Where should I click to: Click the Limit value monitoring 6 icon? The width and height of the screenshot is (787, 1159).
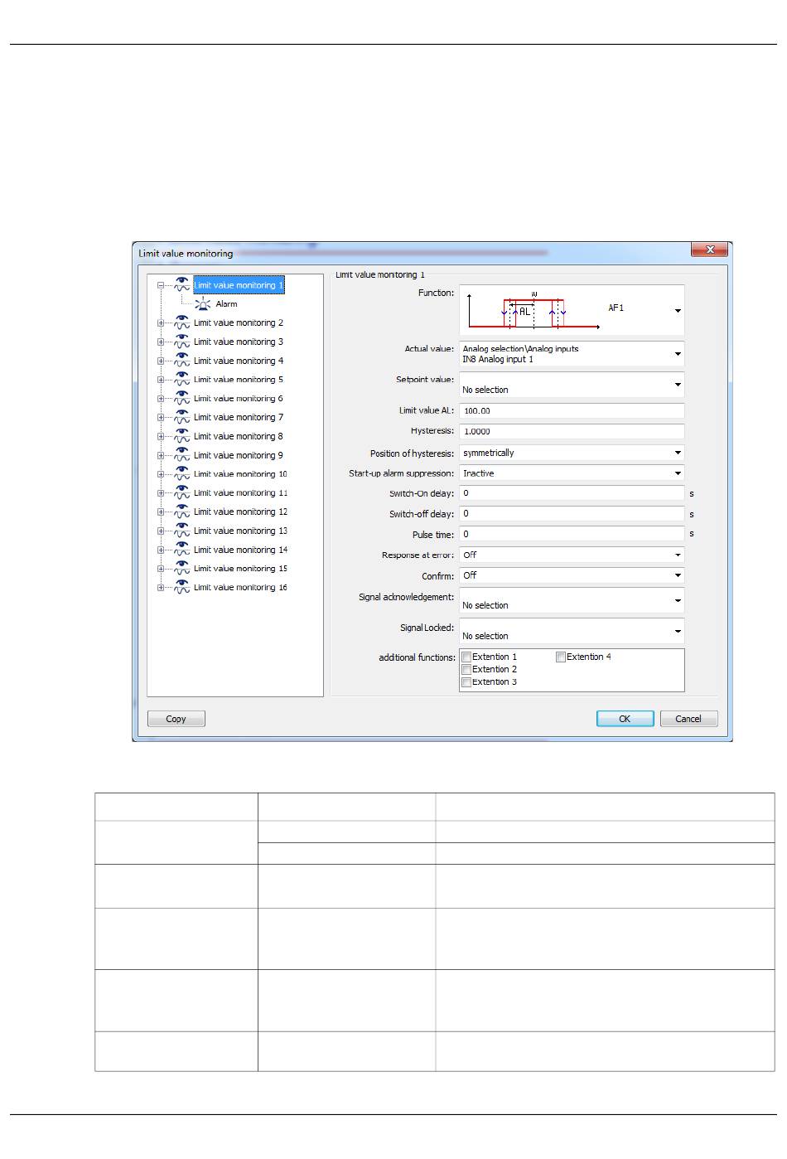coord(182,398)
